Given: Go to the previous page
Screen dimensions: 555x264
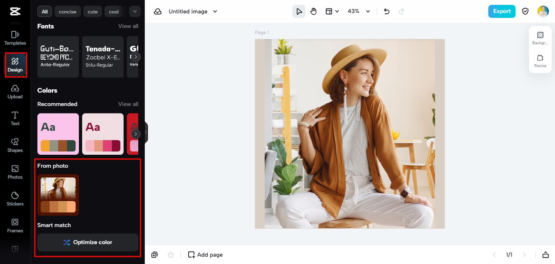Looking at the screenshot, I should pos(494,254).
